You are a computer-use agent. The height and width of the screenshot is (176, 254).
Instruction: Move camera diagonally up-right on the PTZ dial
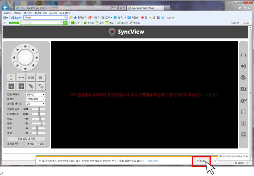[x=33, y=50]
